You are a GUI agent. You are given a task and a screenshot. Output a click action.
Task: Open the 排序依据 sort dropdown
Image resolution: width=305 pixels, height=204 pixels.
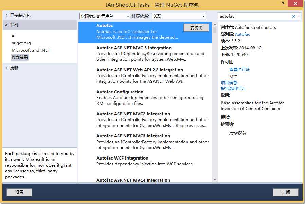click(x=179, y=16)
